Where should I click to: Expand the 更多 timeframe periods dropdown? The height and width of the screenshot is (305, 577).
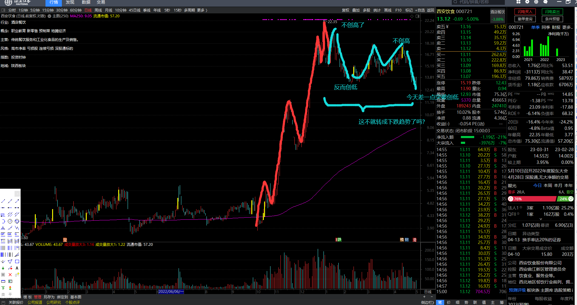tap(202, 10)
